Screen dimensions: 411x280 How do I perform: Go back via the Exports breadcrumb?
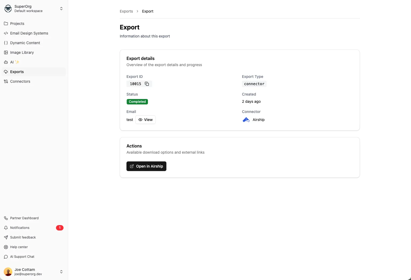tap(126, 11)
